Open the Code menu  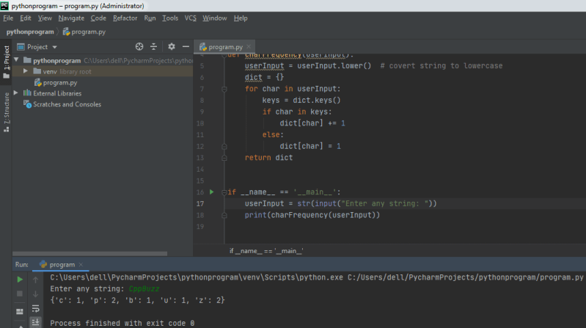[x=98, y=18]
